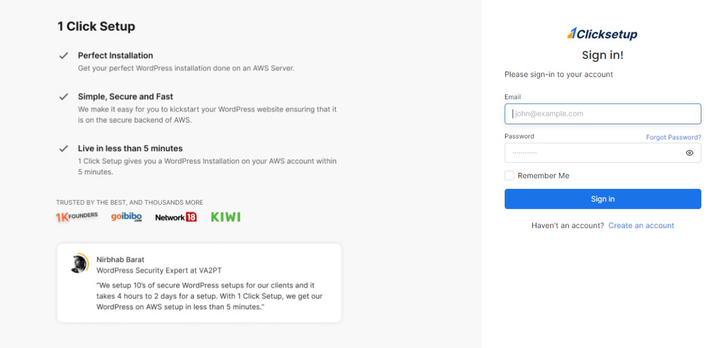Click the KIWI logo
The height and width of the screenshot is (348, 723).
point(226,217)
